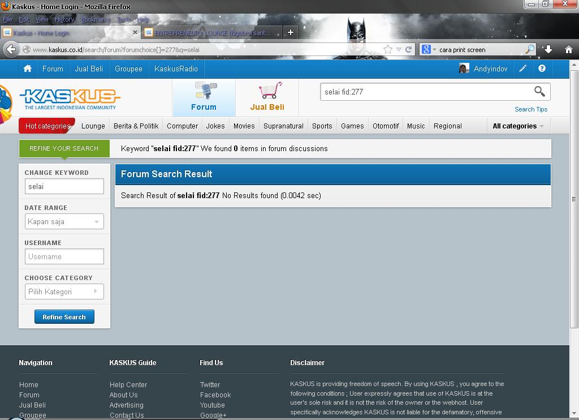Click the page vertical scrollbar thumb
Image resolution: width=579 pixels, height=420 pixels.
click(574, 198)
